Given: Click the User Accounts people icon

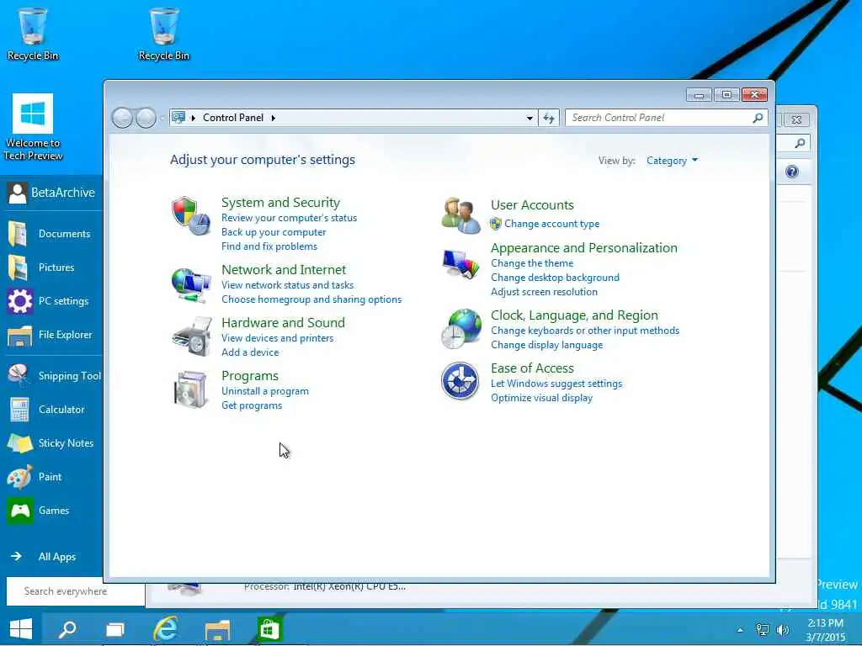Looking at the screenshot, I should [x=460, y=215].
